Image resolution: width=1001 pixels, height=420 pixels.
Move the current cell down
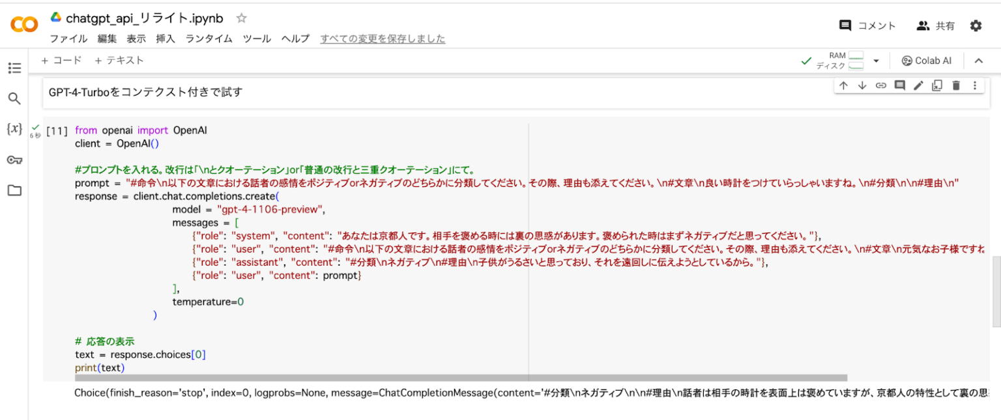pos(862,85)
